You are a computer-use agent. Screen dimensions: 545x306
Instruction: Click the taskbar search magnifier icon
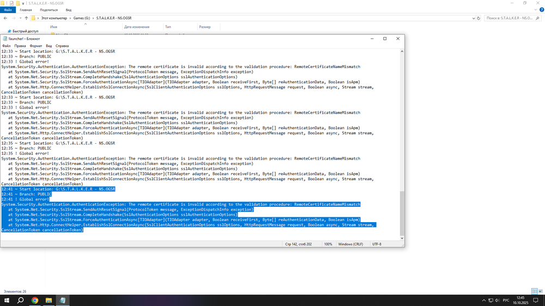pos(20,300)
